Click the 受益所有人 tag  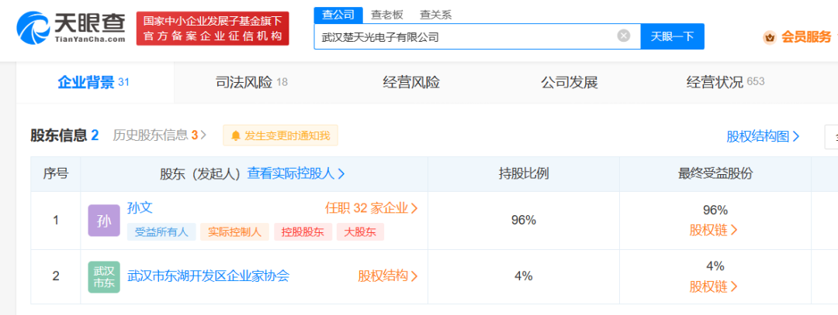(161, 232)
